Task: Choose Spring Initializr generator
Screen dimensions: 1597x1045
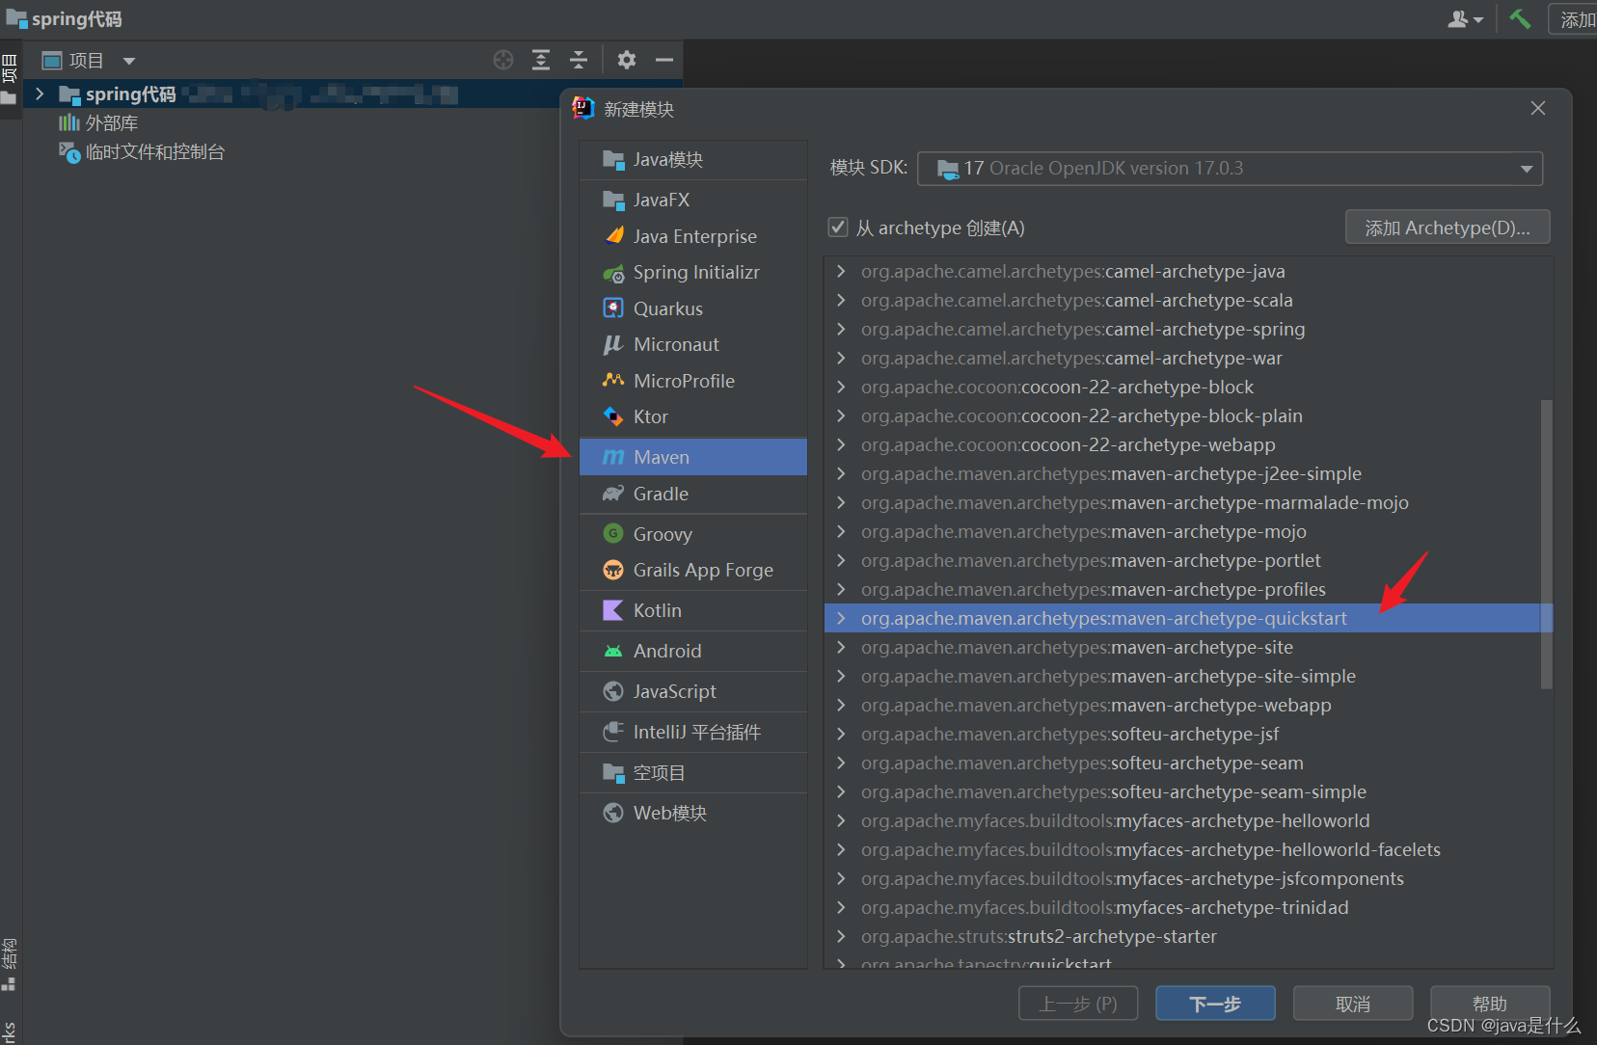Action: point(692,273)
